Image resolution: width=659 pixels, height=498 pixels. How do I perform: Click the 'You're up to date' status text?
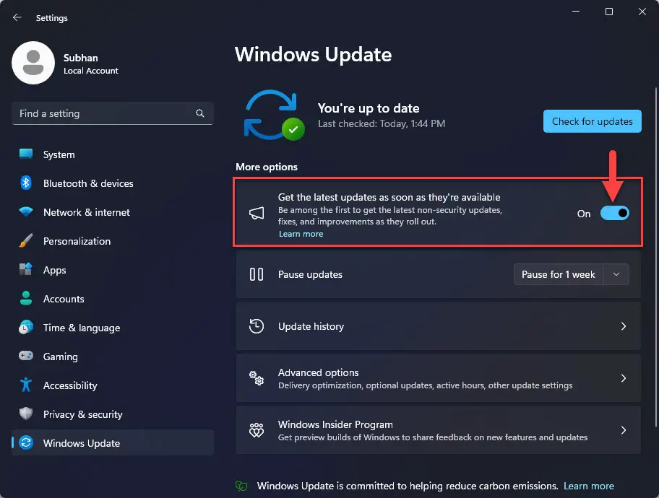tap(369, 108)
